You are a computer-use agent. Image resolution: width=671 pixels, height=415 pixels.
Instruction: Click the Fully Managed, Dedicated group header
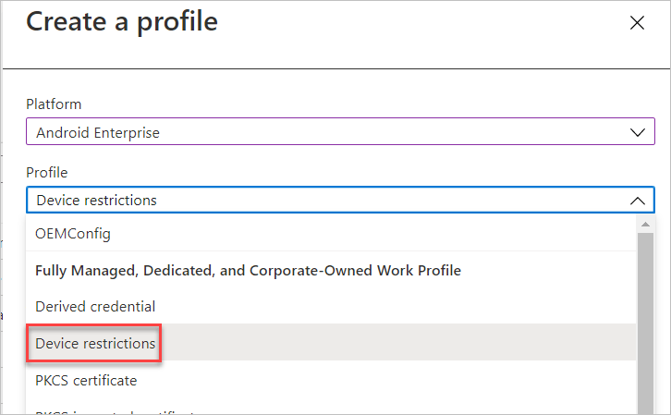(249, 271)
